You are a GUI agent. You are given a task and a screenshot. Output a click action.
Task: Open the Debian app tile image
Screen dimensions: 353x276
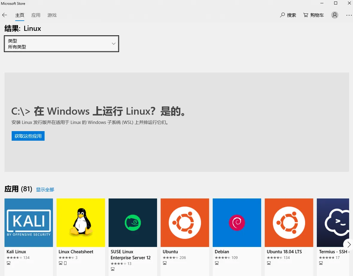pyautogui.click(x=237, y=223)
